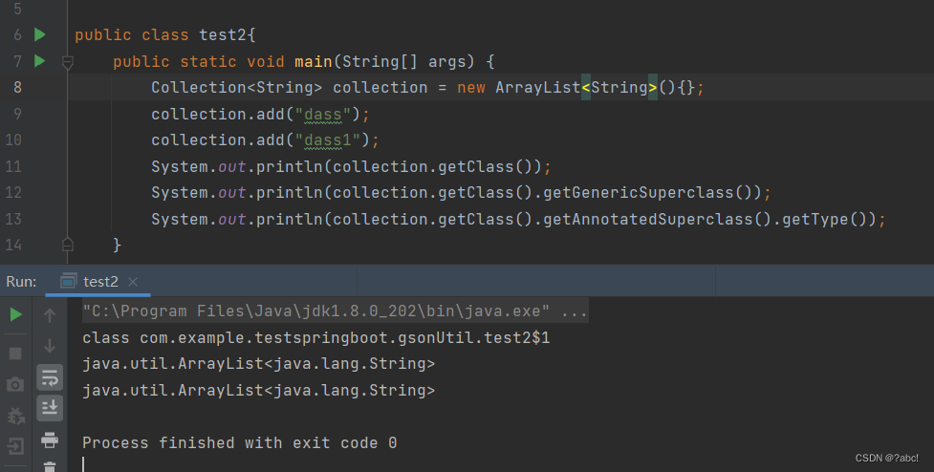The width and height of the screenshot is (934, 472).
Task: Click line number 11 in gutter
Action: pyautogui.click(x=13, y=166)
